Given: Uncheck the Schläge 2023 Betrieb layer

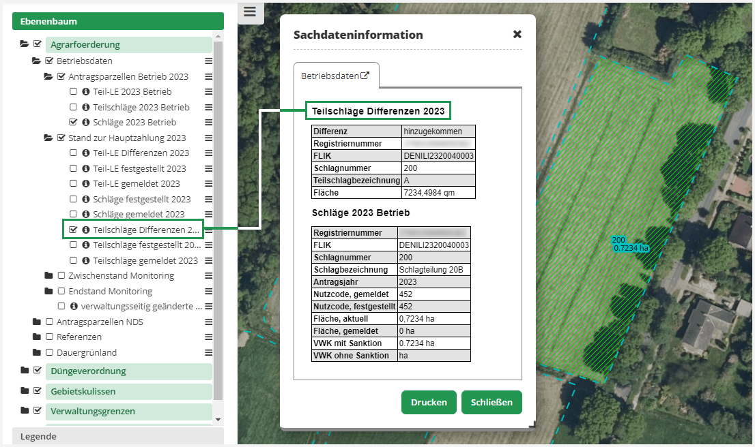Looking at the screenshot, I should tap(74, 123).
